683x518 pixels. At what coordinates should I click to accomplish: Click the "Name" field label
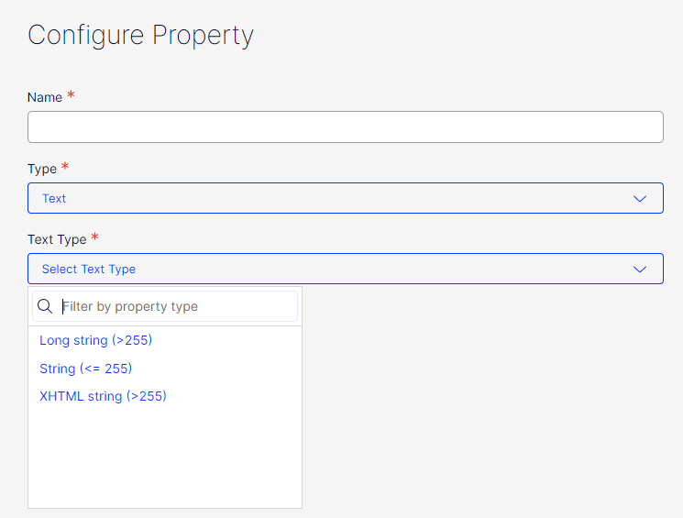pyautogui.click(x=45, y=97)
